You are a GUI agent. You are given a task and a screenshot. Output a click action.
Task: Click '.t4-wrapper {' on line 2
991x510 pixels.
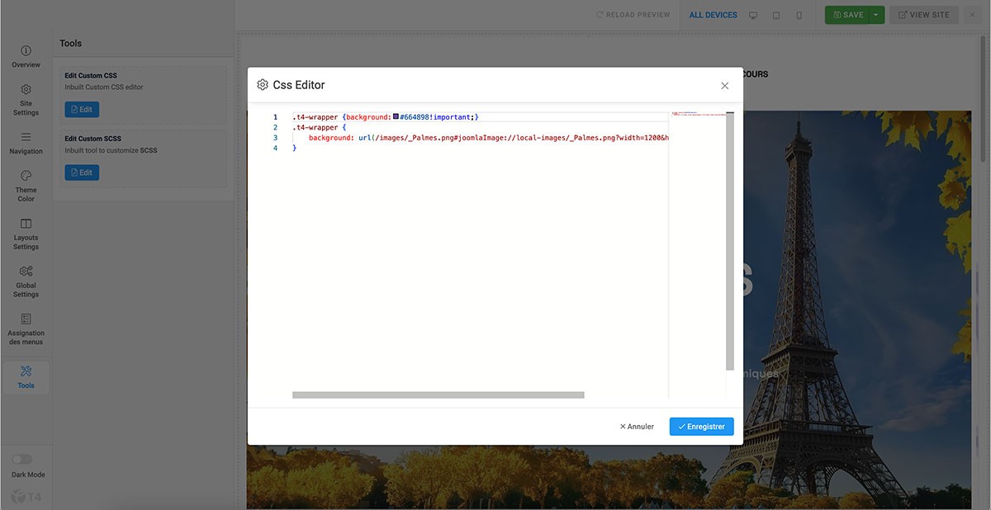coord(319,128)
